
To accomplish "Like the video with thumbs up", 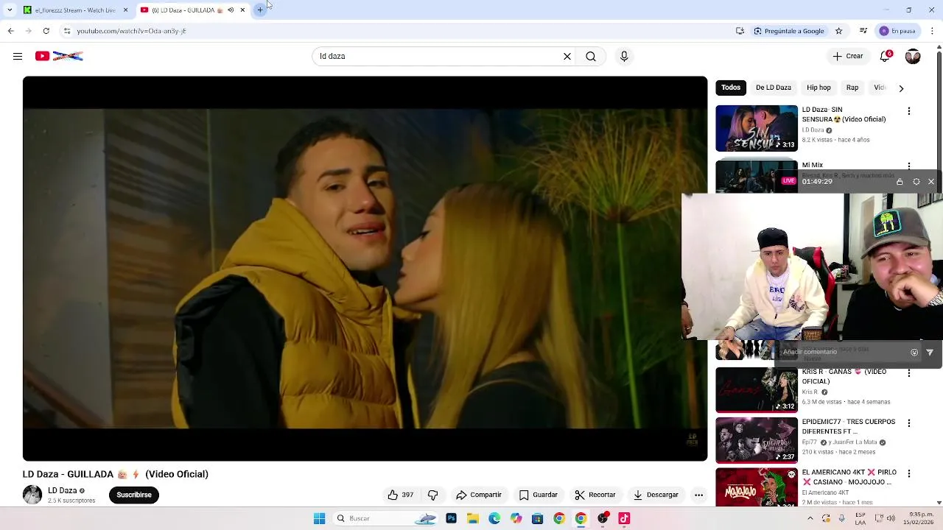I will click(400, 495).
